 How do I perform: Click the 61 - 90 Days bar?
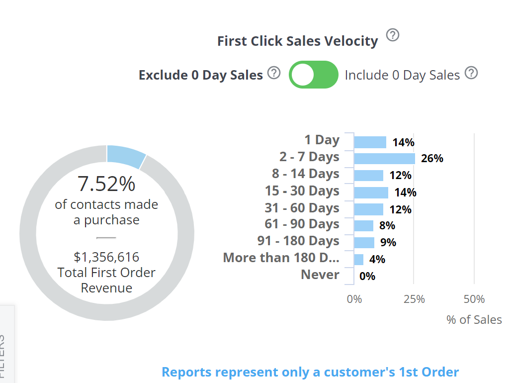(363, 225)
